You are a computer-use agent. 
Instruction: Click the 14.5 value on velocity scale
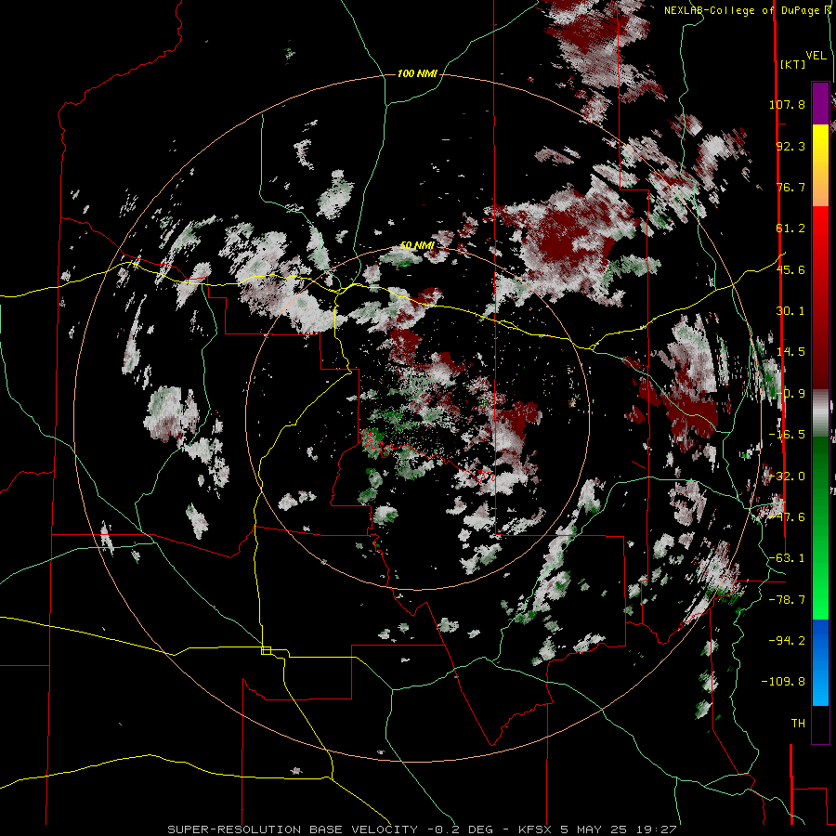point(790,352)
